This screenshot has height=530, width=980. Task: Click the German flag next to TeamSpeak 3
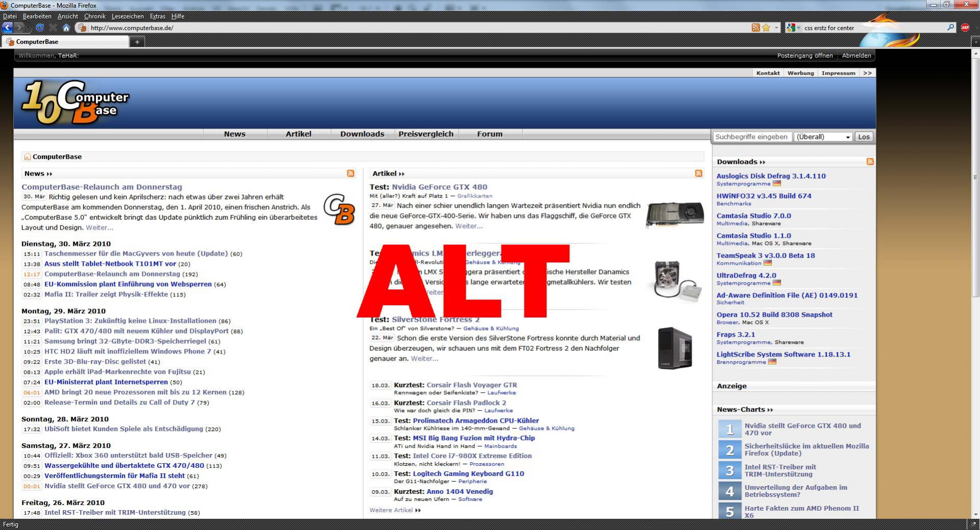768,263
